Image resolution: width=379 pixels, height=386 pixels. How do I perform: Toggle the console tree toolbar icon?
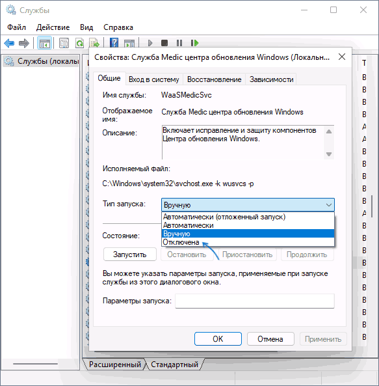coord(44,44)
